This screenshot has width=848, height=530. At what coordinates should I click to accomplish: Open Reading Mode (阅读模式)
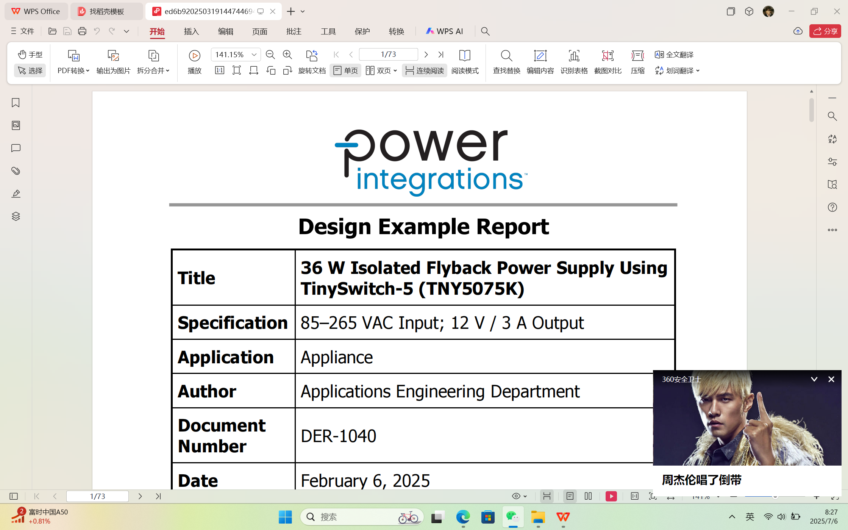(x=465, y=62)
